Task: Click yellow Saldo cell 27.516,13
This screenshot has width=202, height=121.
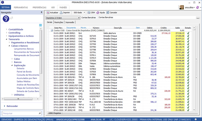Action: tap(177, 33)
